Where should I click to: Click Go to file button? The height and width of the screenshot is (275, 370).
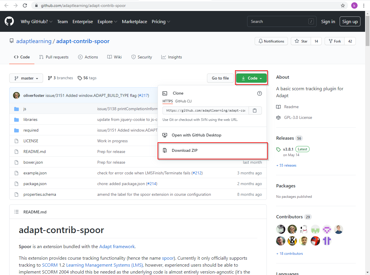point(220,78)
